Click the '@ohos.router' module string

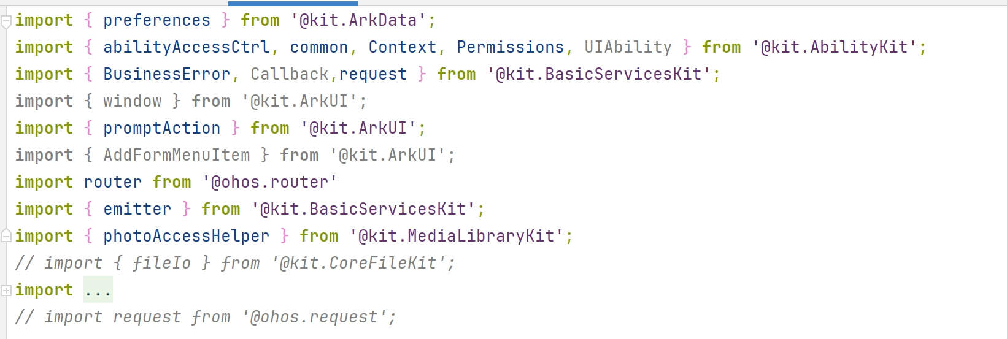(x=270, y=183)
